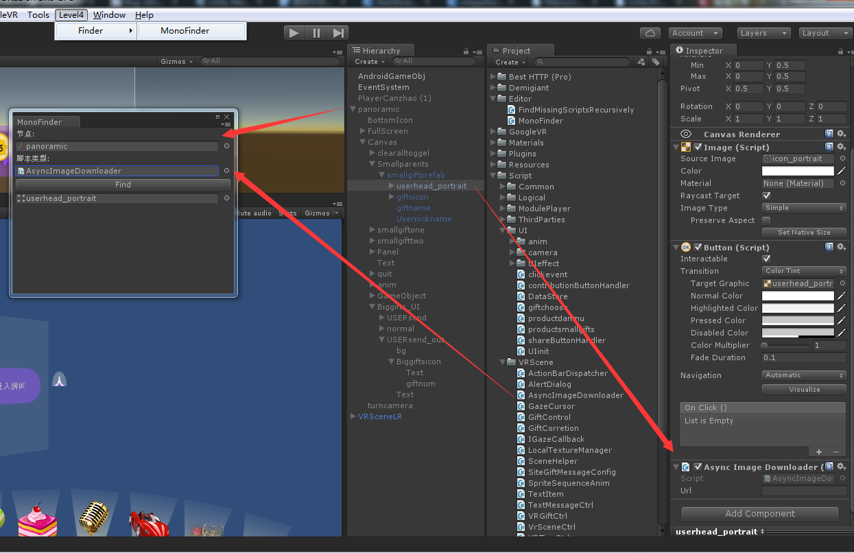
Task: Toggle the Button (Script) component checkbox
Action: 698,248
